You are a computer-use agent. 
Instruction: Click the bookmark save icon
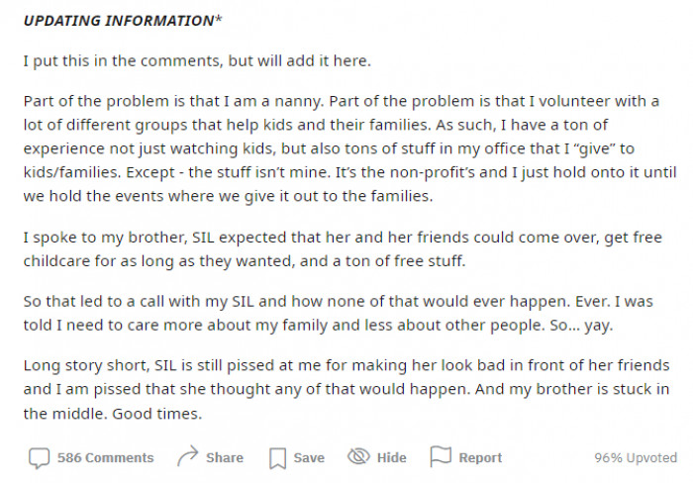click(x=278, y=458)
